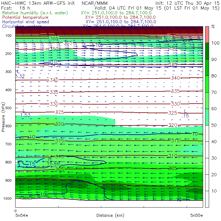Image resolution: width=221 pixels, height=221 pixels.
Task: Select the blue 'Horizontal wind speed' legend label
Action: 26,22
